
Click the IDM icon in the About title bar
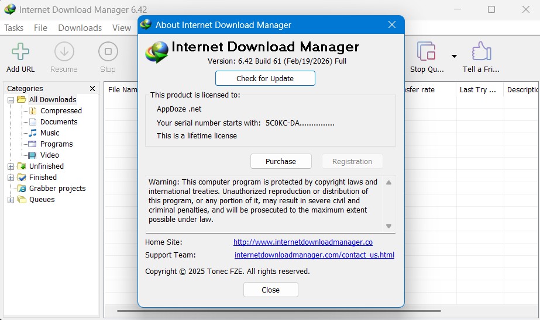pos(146,25)
